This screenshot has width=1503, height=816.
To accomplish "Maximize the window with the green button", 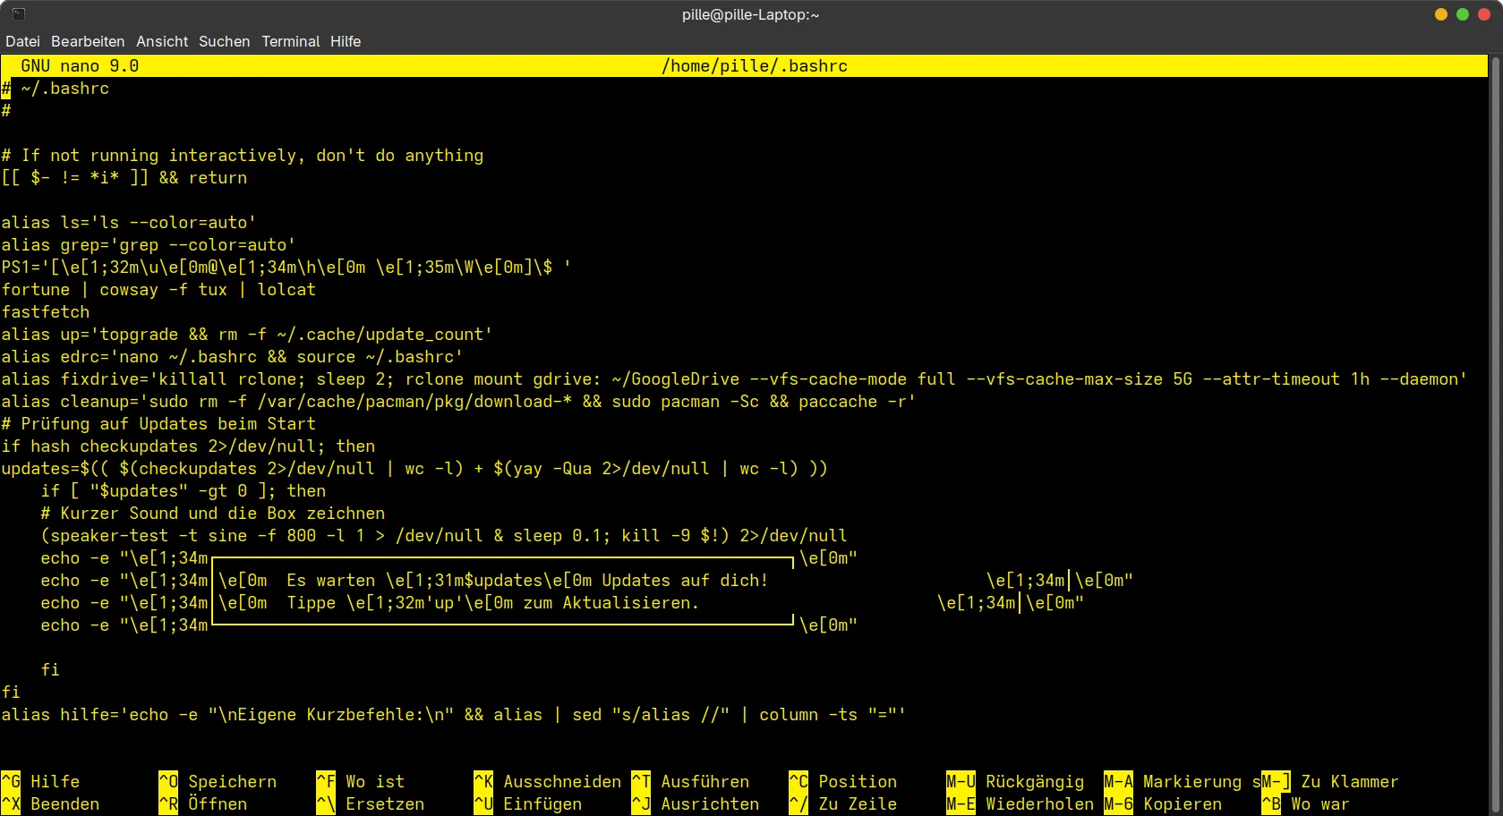I will coord(1462,14).
